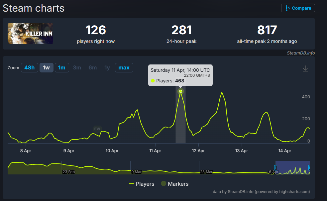327x201 pixels.
Task: Click the Compare button
Action: (x=298, y=8)
